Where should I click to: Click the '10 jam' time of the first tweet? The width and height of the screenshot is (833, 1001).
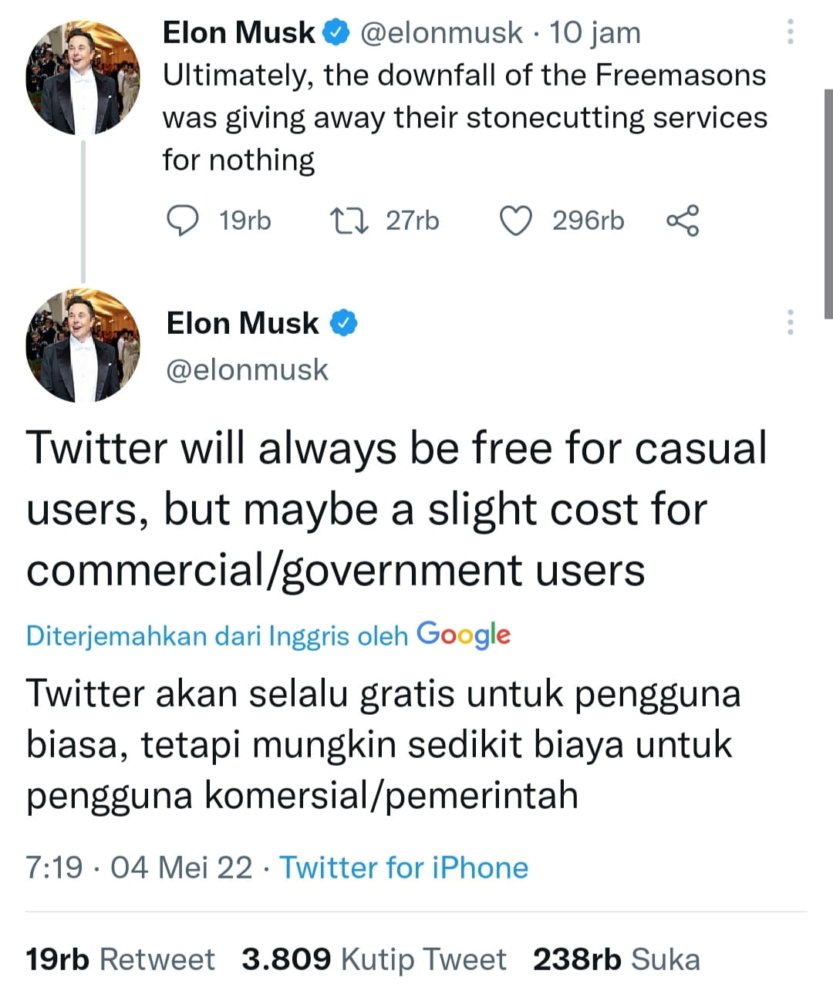(595, 32)
